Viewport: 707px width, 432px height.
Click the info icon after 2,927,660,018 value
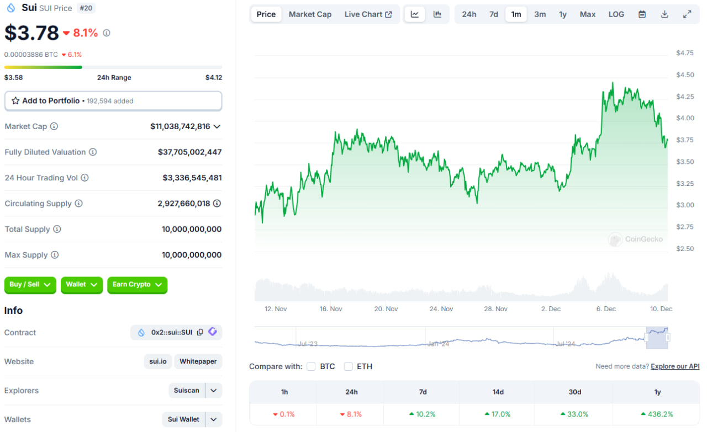click(217, 204)
